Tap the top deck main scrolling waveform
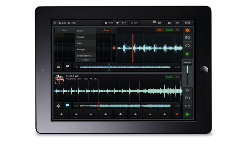 [x=150, y=48]
